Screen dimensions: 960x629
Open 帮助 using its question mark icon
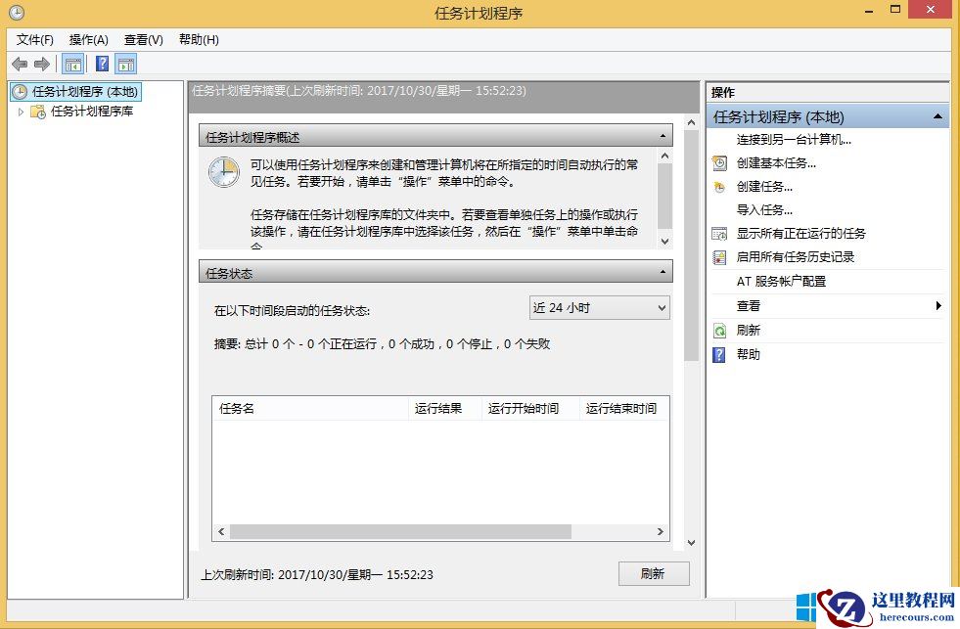[719, 354]
